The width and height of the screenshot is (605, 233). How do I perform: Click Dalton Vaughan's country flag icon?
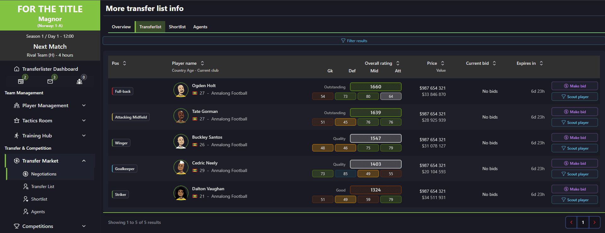(x=195, y=197)
